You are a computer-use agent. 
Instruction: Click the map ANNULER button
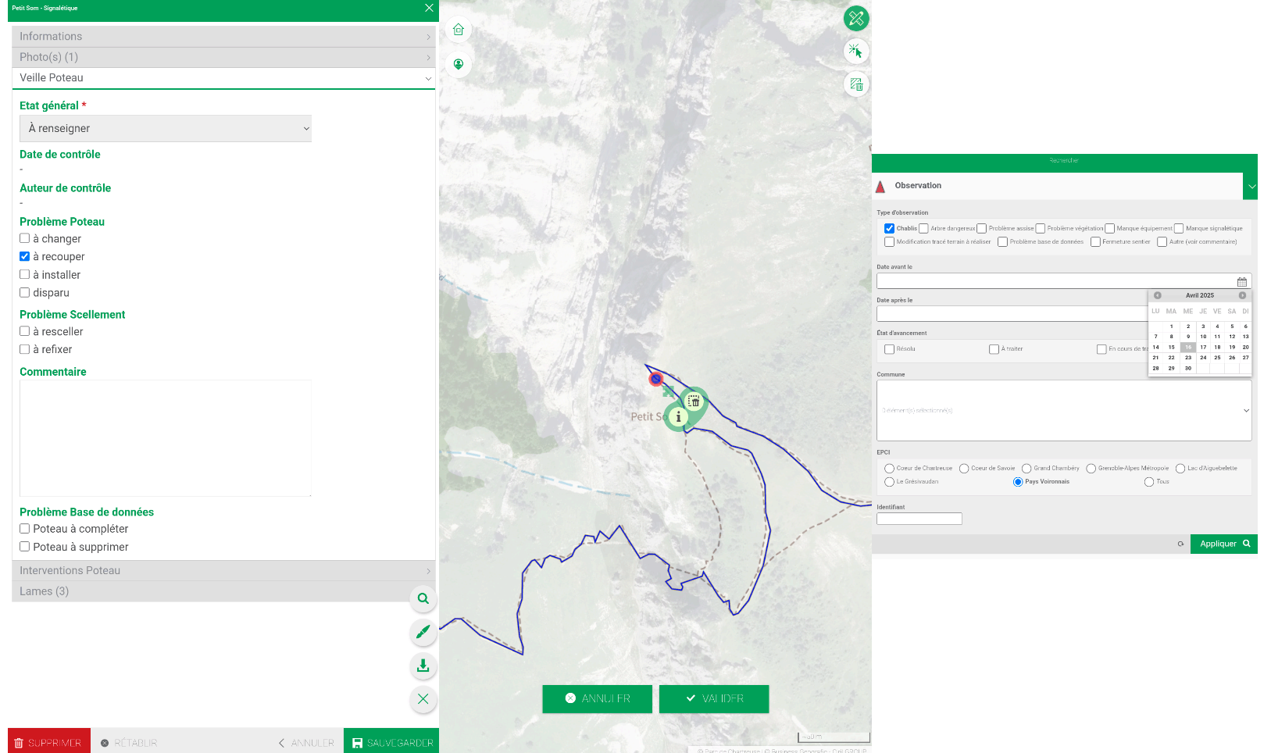pos(598,699)
